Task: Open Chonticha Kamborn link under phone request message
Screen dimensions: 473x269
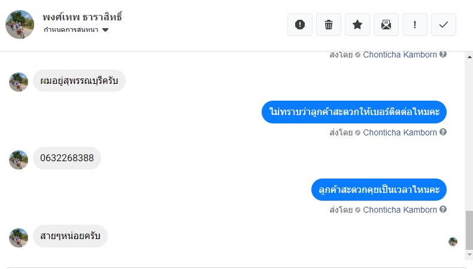Action: 400,132
